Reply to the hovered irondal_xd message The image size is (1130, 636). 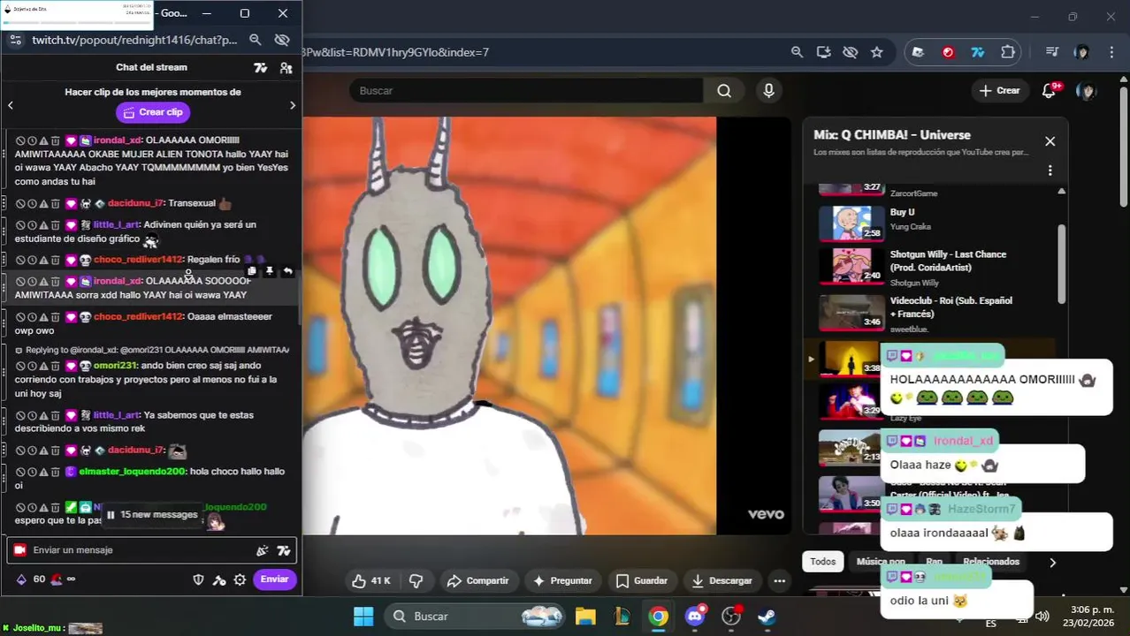pos(287,272)
